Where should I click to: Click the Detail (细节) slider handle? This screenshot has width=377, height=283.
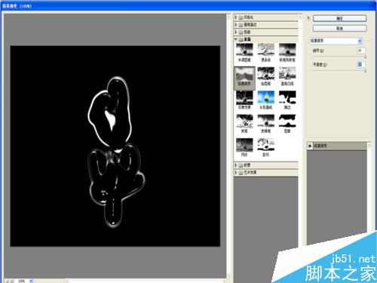[x=365, y=57]
